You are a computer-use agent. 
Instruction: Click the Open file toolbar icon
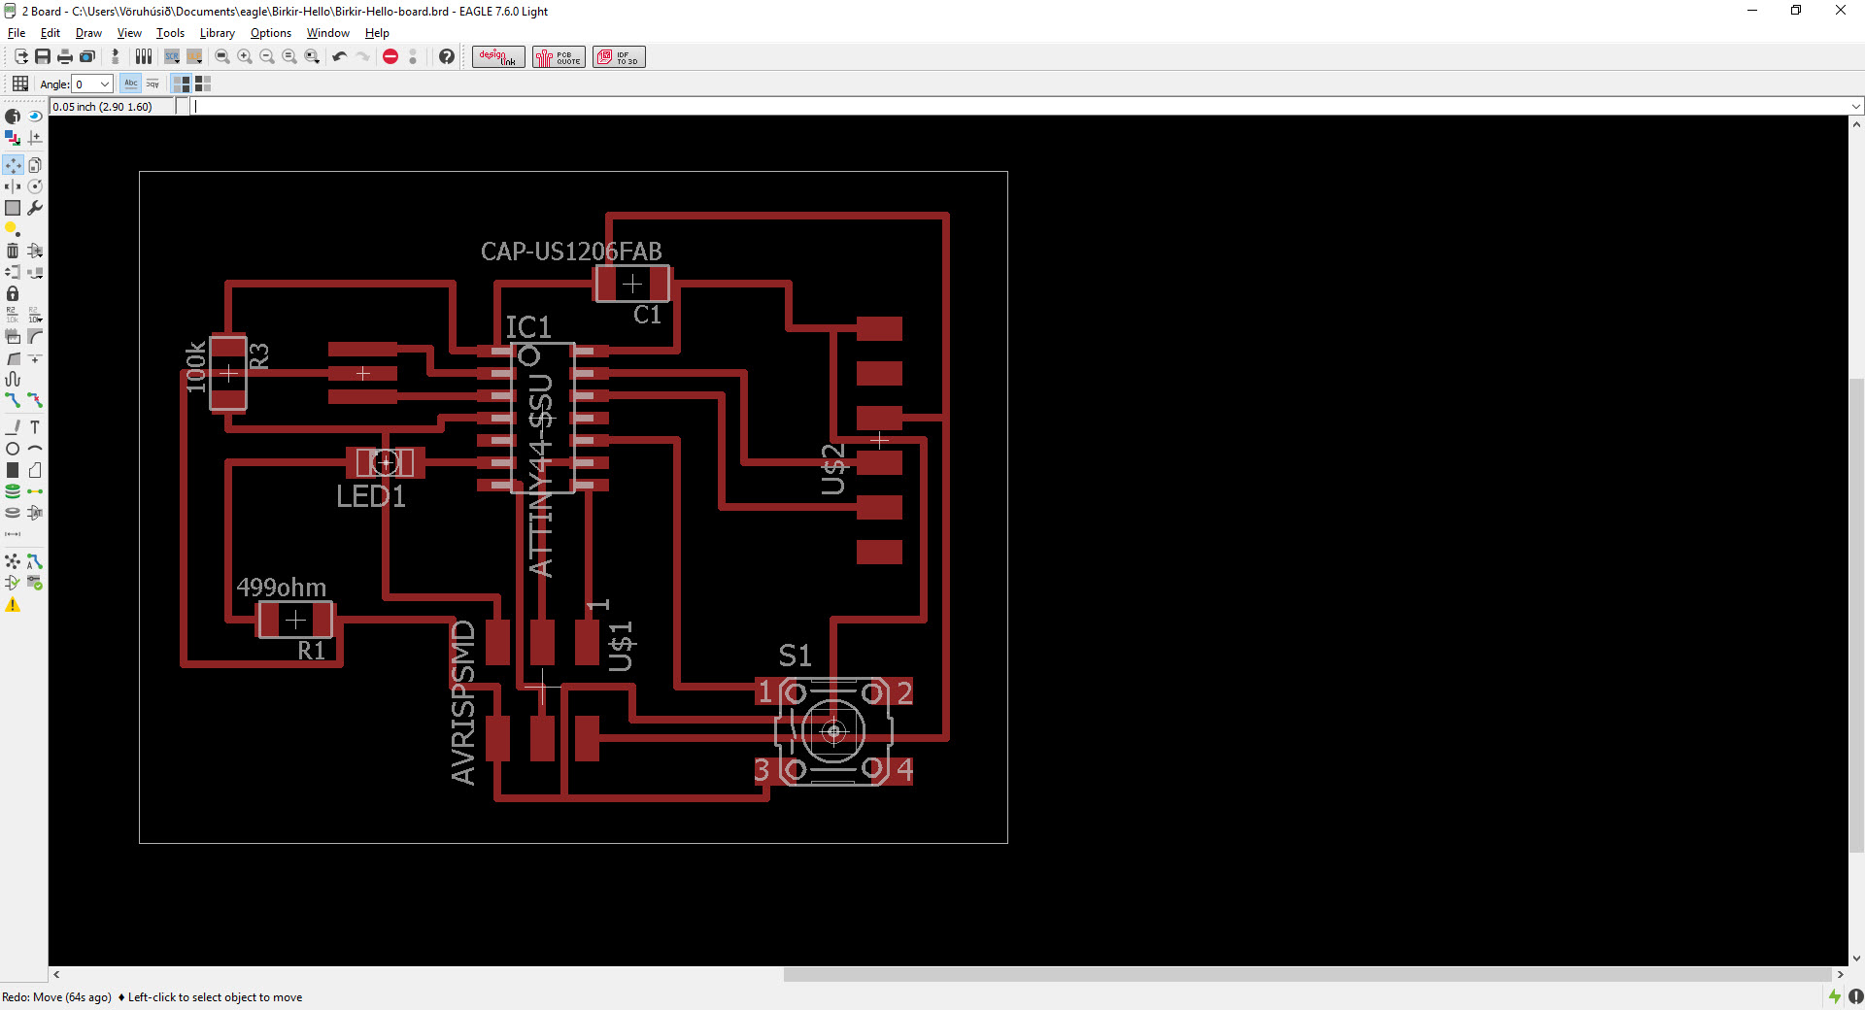(x=20, y=56)
